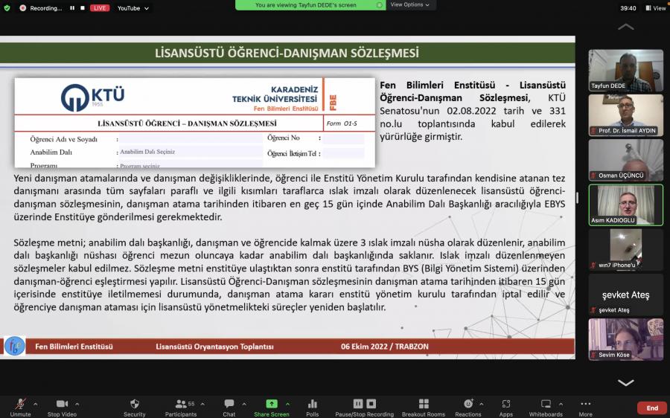This screenshot has width=670, height=418.
Task: Stop the video camera
Action: [x=62, y=408]
